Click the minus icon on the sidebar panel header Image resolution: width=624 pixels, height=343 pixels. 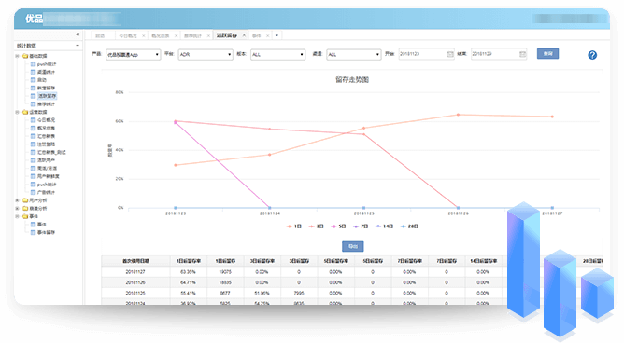click(x=78, y=46)
